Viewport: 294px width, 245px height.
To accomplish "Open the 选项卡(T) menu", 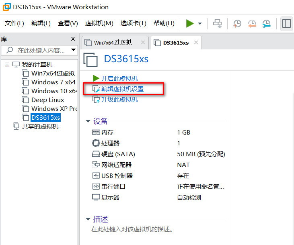I will point(133,23).
